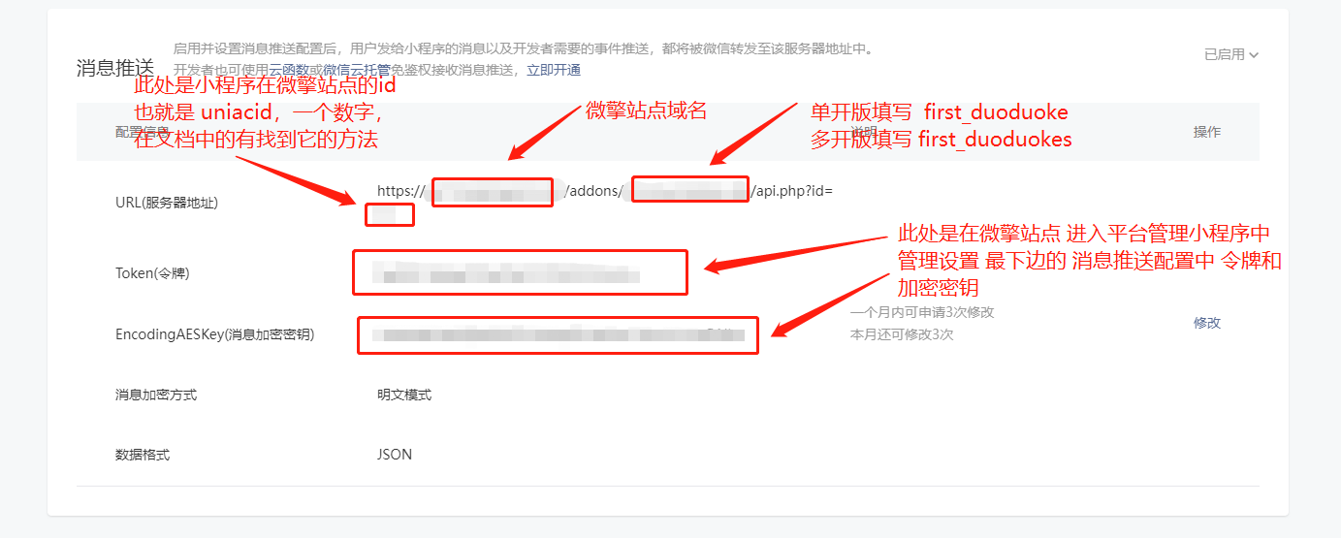Select the 配置信息 column header

point(143,132)
